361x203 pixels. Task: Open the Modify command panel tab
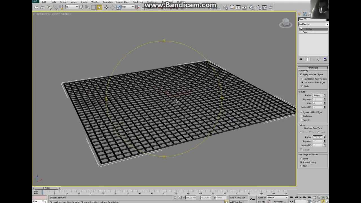305,14
